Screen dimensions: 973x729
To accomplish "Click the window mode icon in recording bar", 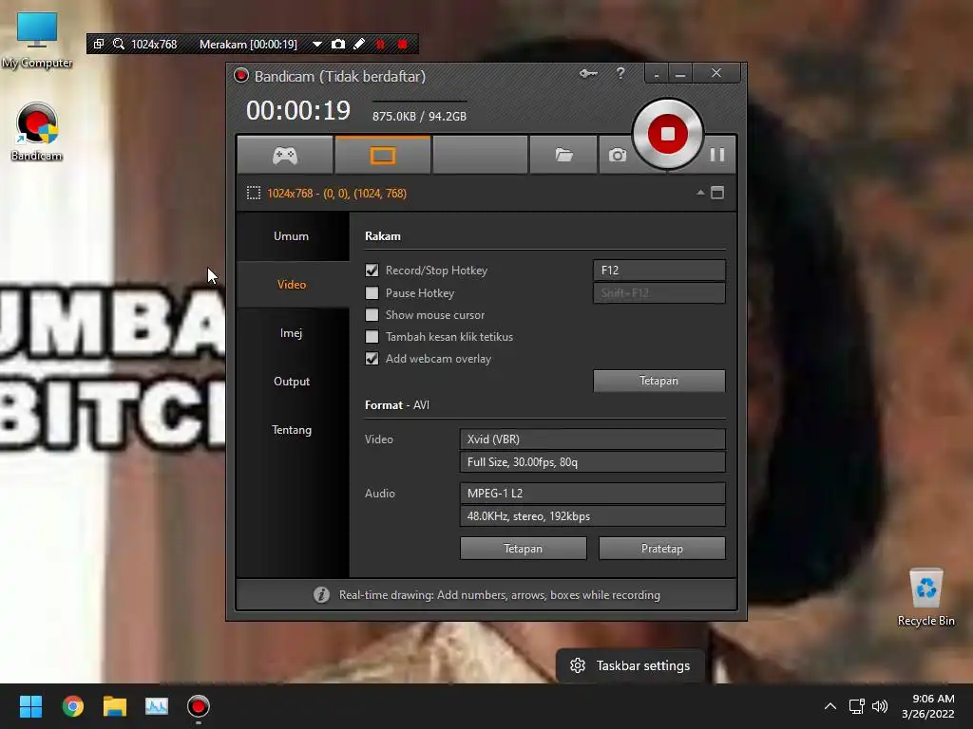I will pos(99,44).
